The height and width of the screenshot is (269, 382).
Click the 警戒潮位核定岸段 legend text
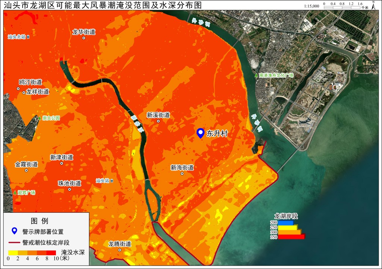tap(46, 243)
